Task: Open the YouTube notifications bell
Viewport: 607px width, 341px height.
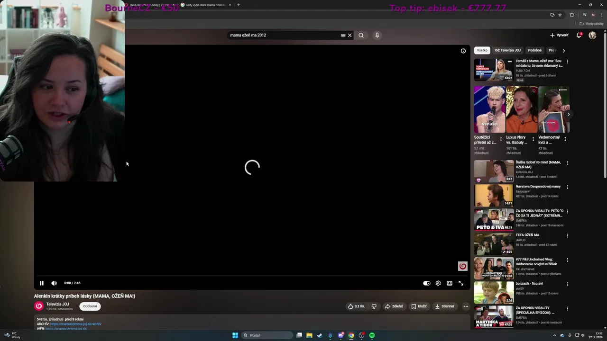Action: click(579, 35)
